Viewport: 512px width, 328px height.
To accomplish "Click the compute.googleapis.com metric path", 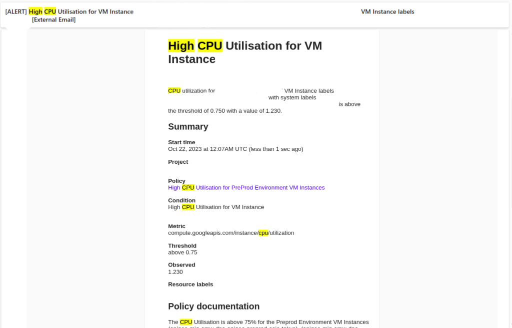I will click(231, 233).
